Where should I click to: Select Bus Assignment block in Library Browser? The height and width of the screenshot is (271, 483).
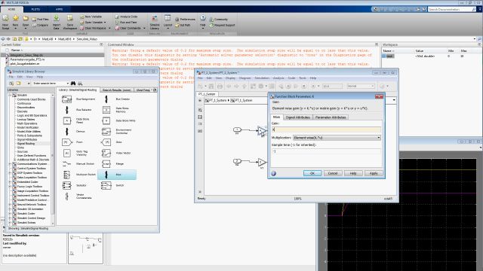[x=67, y=99]
